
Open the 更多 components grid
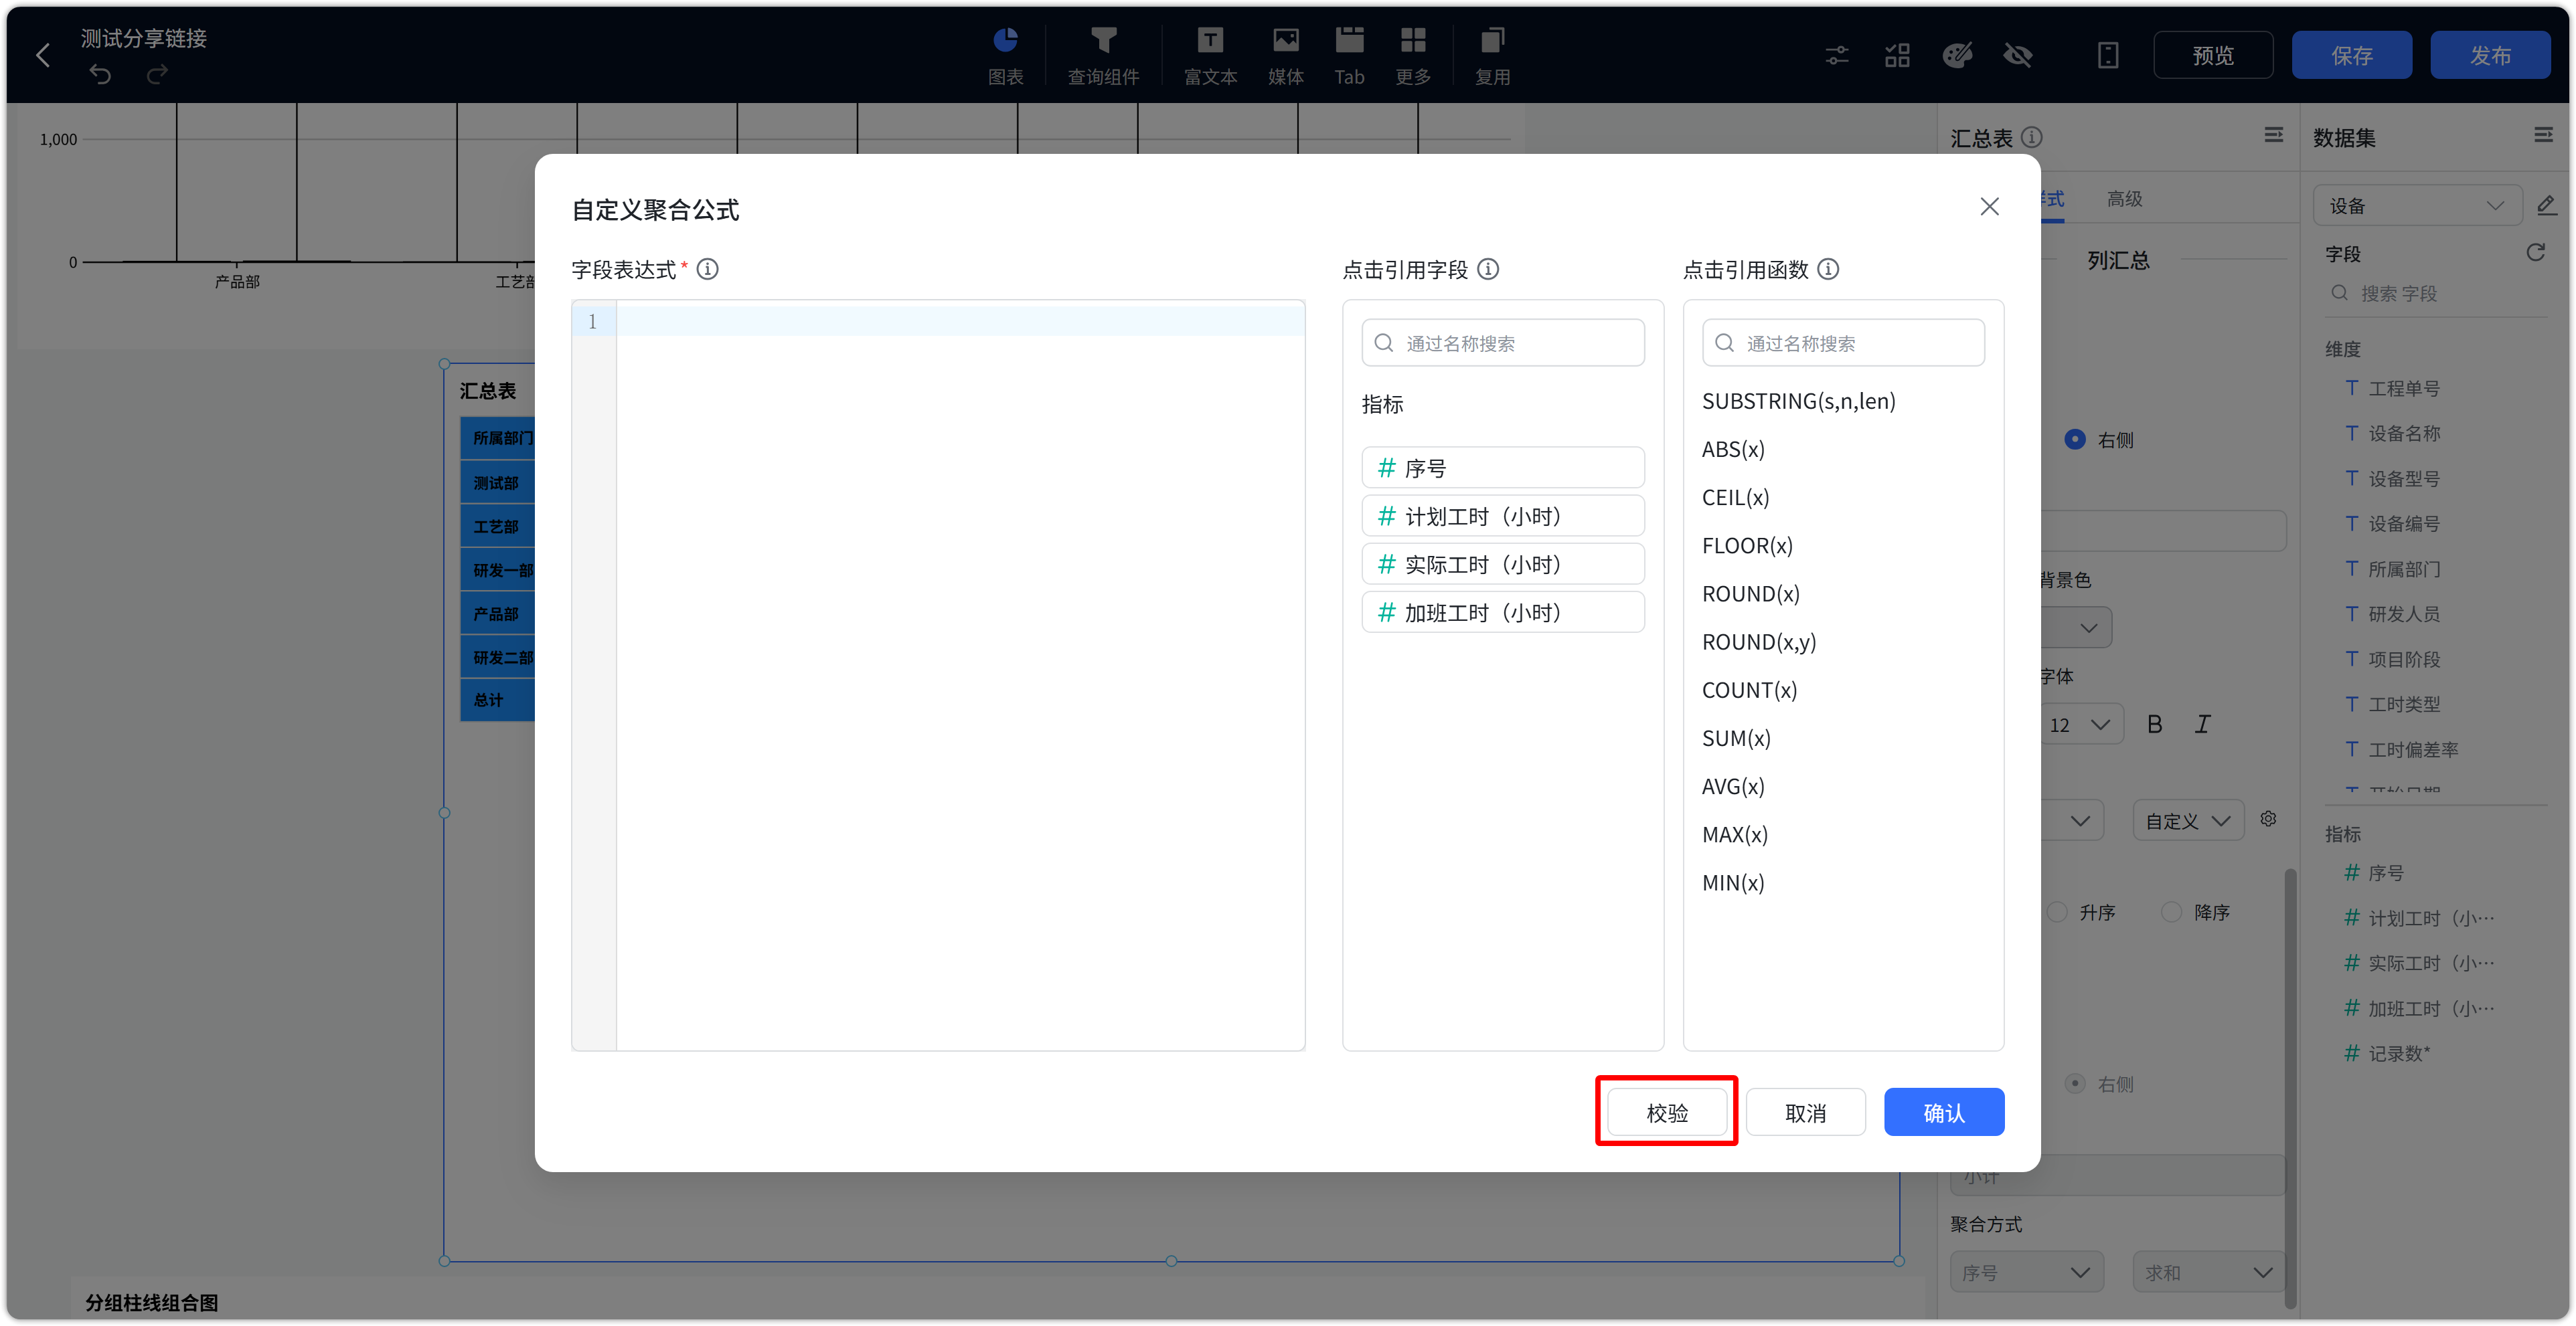pyautogui.click(x=1412, y=55)
